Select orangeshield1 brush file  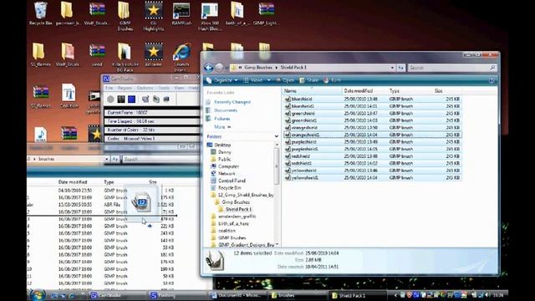click(372, 135)
